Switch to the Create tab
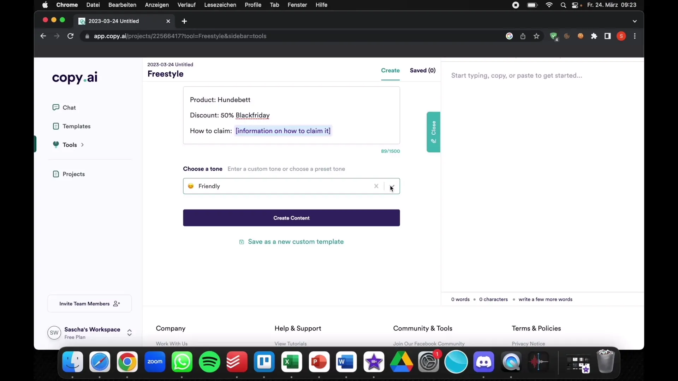 point(390,70)
